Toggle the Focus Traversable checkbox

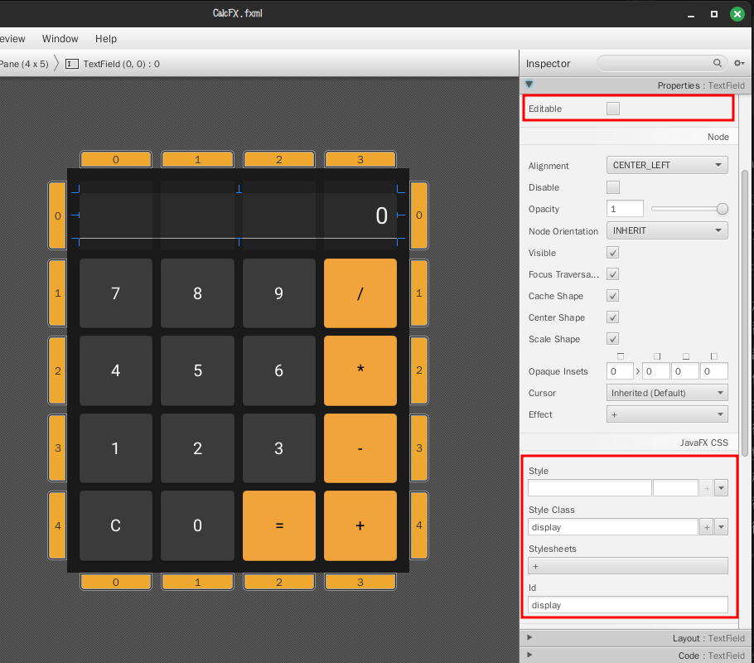pyautogui.click(x=612, y=274)
